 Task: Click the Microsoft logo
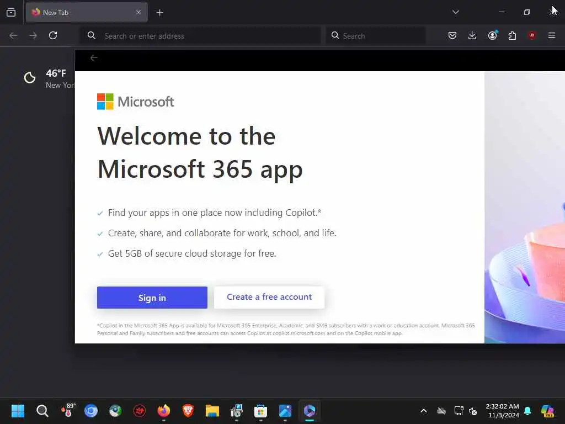click(x=136, y=102)
